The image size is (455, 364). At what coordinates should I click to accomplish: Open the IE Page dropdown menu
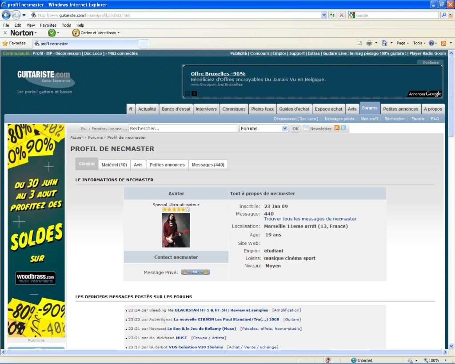403,43
